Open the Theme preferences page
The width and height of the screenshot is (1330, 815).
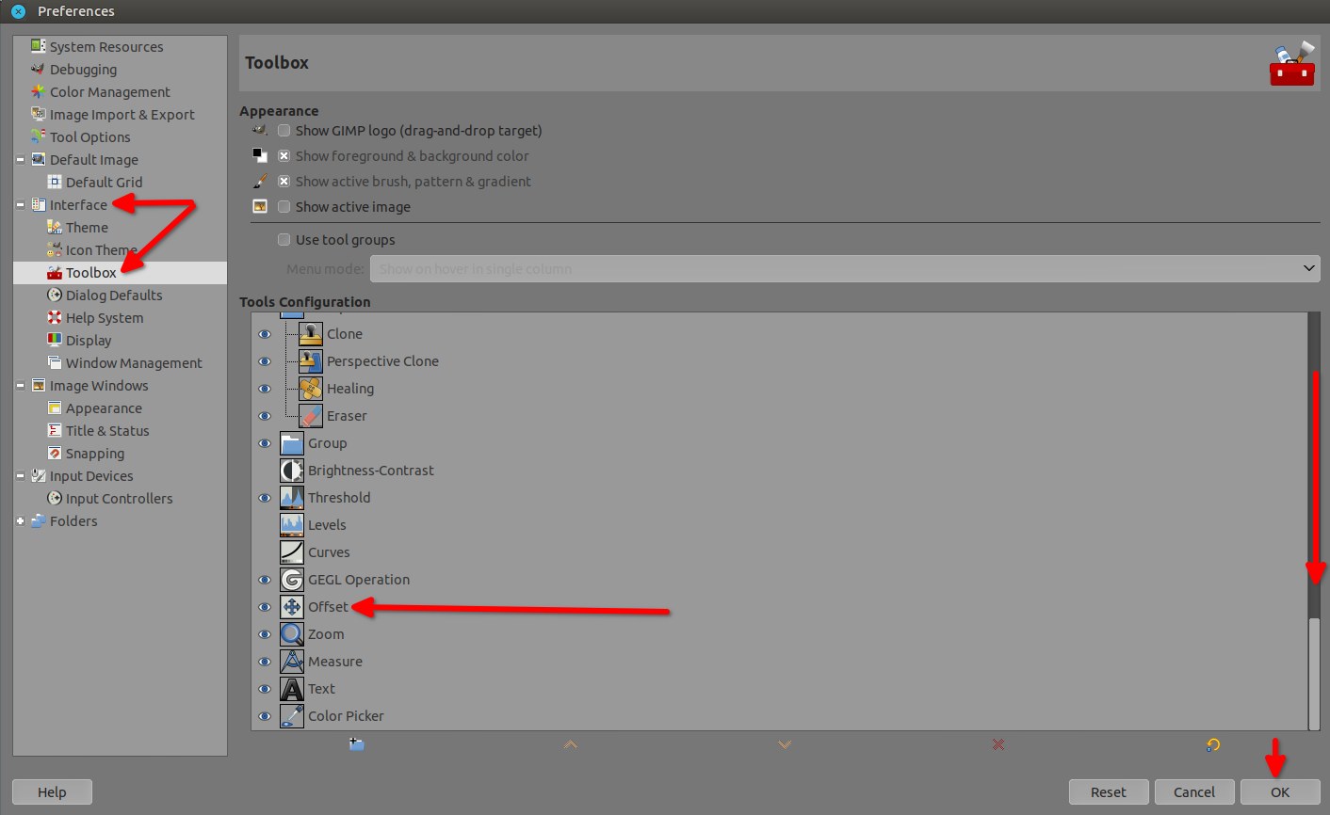pos(87,228)
